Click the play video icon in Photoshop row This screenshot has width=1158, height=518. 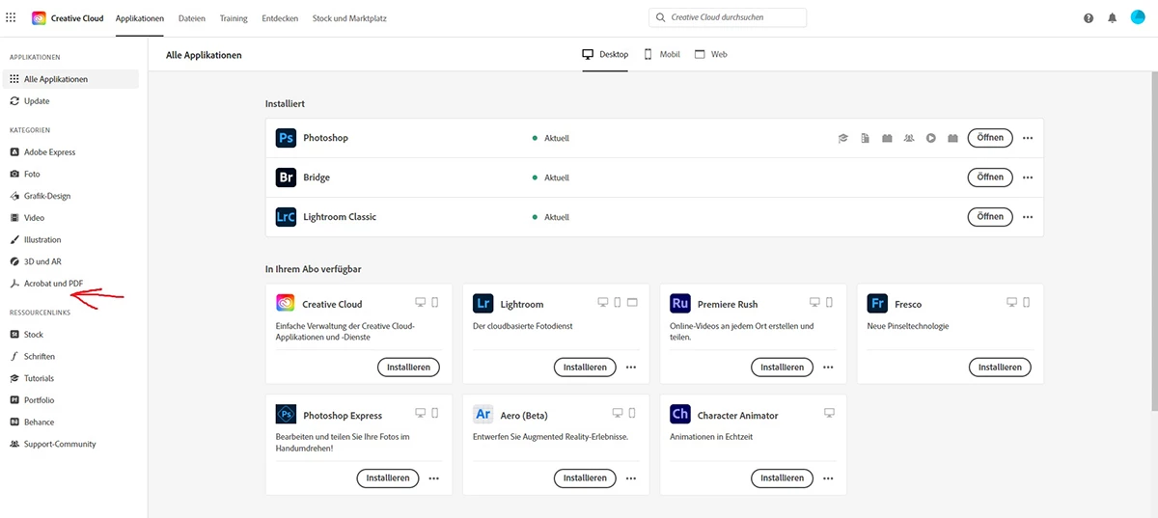931,138
